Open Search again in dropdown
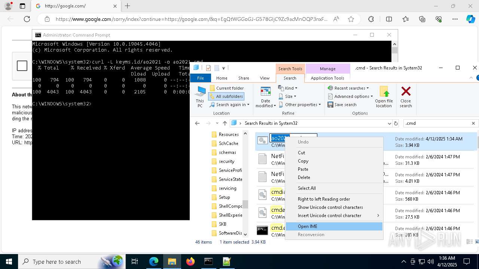Screen dimensions: 479x269 pyautogui.click(x=229, y=105)
